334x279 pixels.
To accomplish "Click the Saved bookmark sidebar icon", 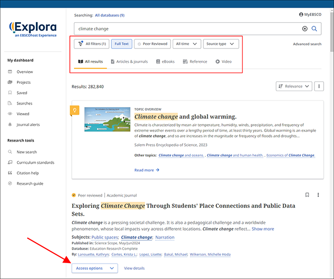I will point(10,93).
